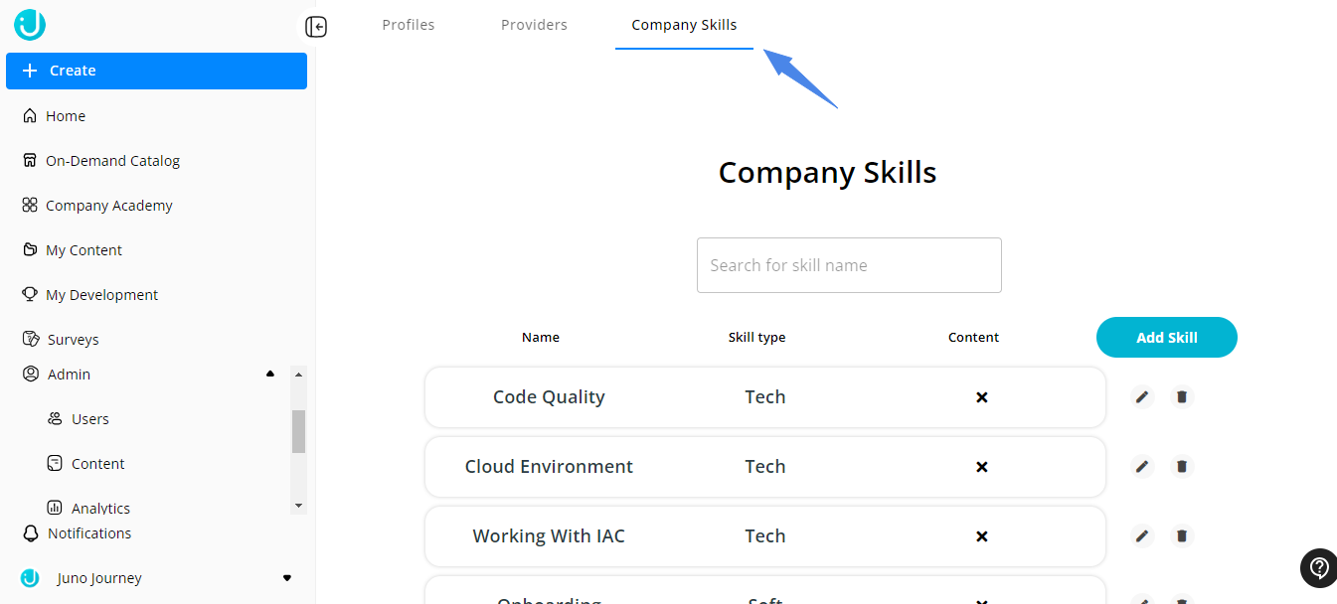Collapse the sidebar with the panel icon
1337x604 pixels.
point(316,27)
